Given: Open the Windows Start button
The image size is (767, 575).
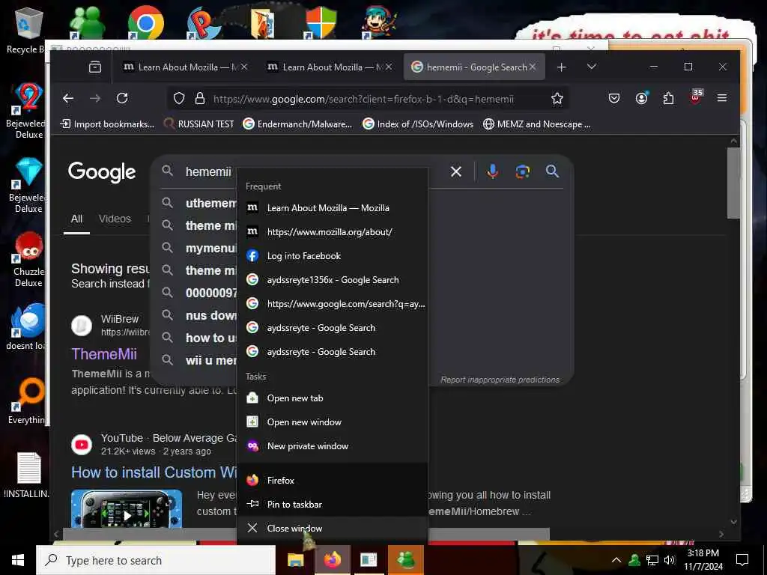Looking at the screenshot, I should pyautogui.click(x=18, y=560).
